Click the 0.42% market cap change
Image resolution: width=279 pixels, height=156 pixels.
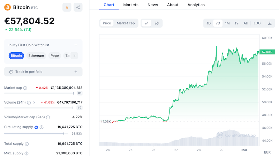[x=42, y=88]
